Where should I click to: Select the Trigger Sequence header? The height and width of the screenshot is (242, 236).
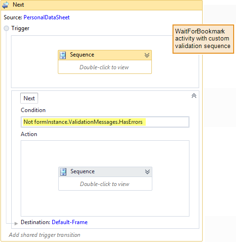pos(105,55)
